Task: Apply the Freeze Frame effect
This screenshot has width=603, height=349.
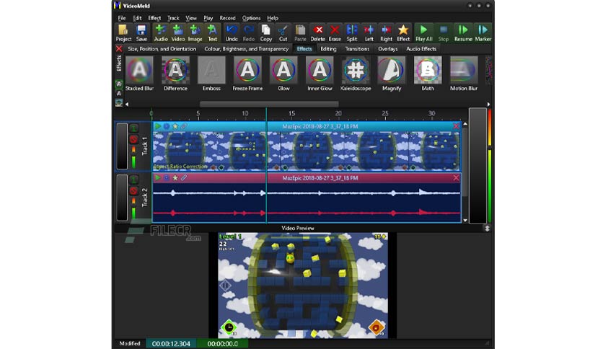Action: click(x=247, y=74)
